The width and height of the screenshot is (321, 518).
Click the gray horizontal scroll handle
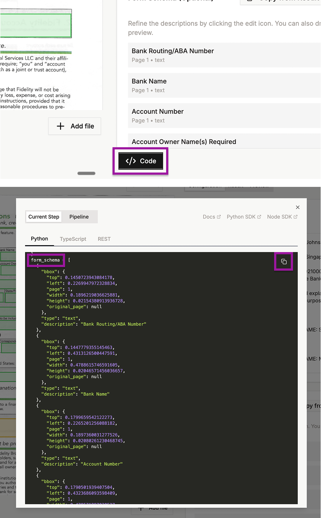(87, 173)
